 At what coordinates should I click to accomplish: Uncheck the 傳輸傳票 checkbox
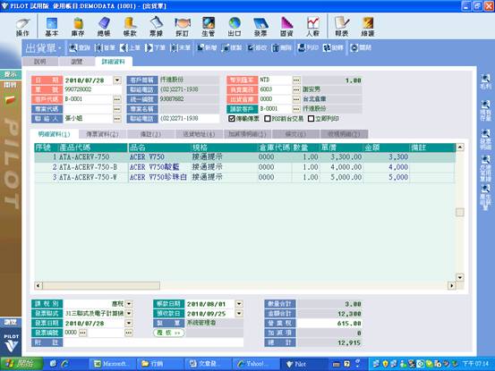[232, 119]
